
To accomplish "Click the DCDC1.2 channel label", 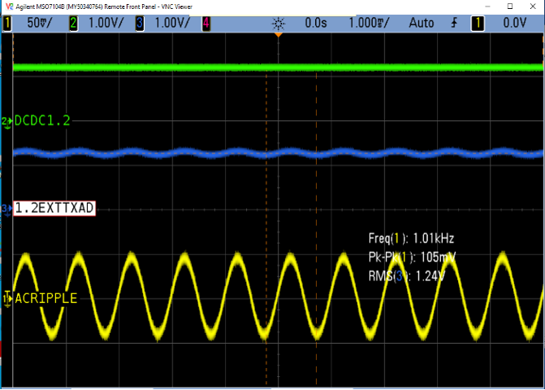I will point(42,121).
